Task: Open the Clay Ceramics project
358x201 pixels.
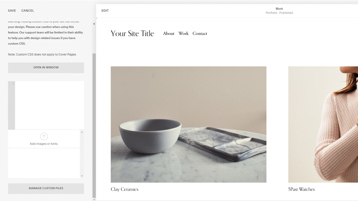Action: [124, 189]
